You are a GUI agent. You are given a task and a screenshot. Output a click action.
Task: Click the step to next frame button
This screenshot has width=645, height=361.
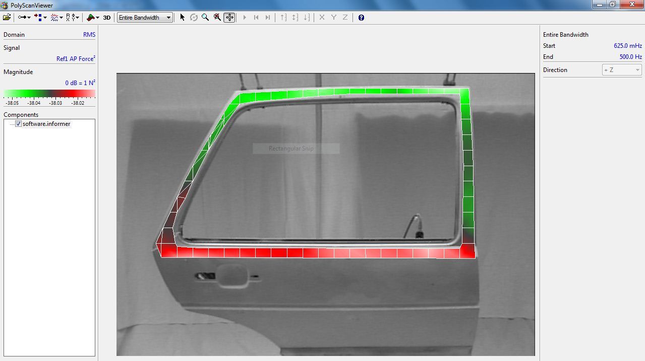268,17
